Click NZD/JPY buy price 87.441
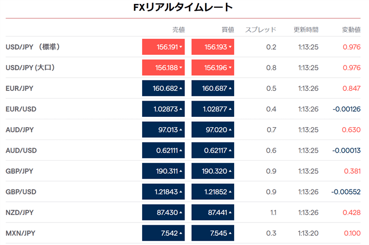 tap(213, 212)
